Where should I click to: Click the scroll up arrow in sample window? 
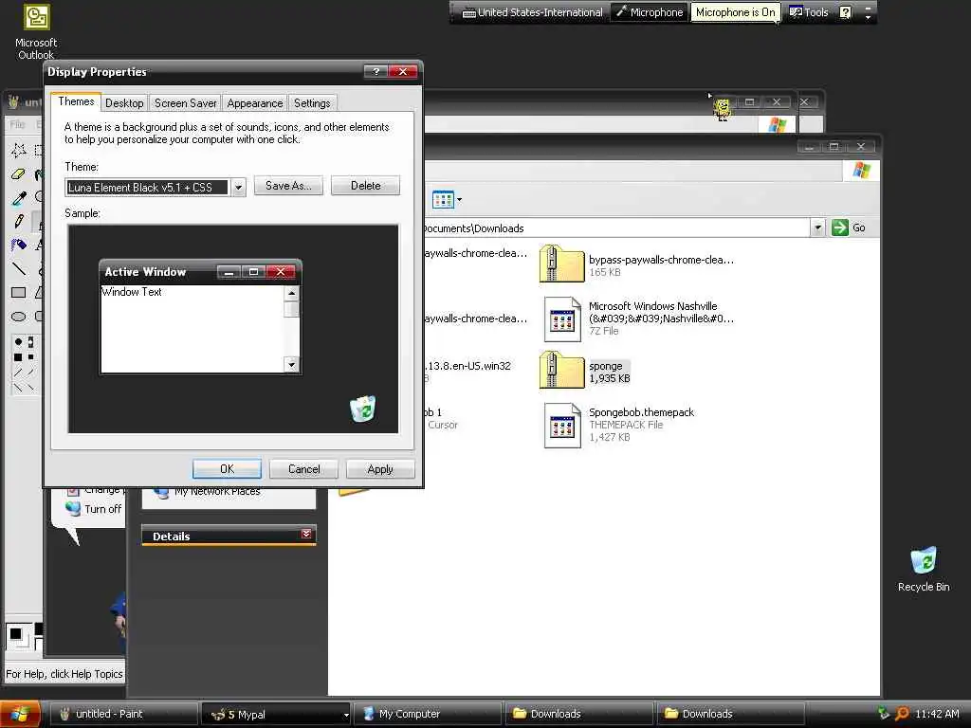click(292, 293)
